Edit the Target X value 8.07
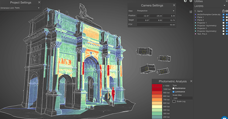The width and height of the screenshot is (228, 119). [x=143, y=20]
